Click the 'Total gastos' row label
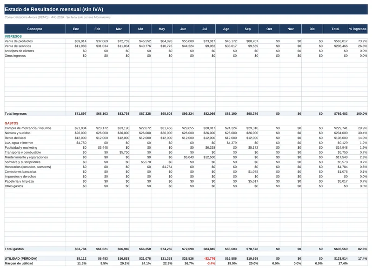372x270 pixels. (x=14, y=249)
